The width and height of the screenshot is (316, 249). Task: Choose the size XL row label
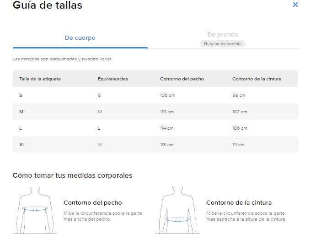[22, 145]
